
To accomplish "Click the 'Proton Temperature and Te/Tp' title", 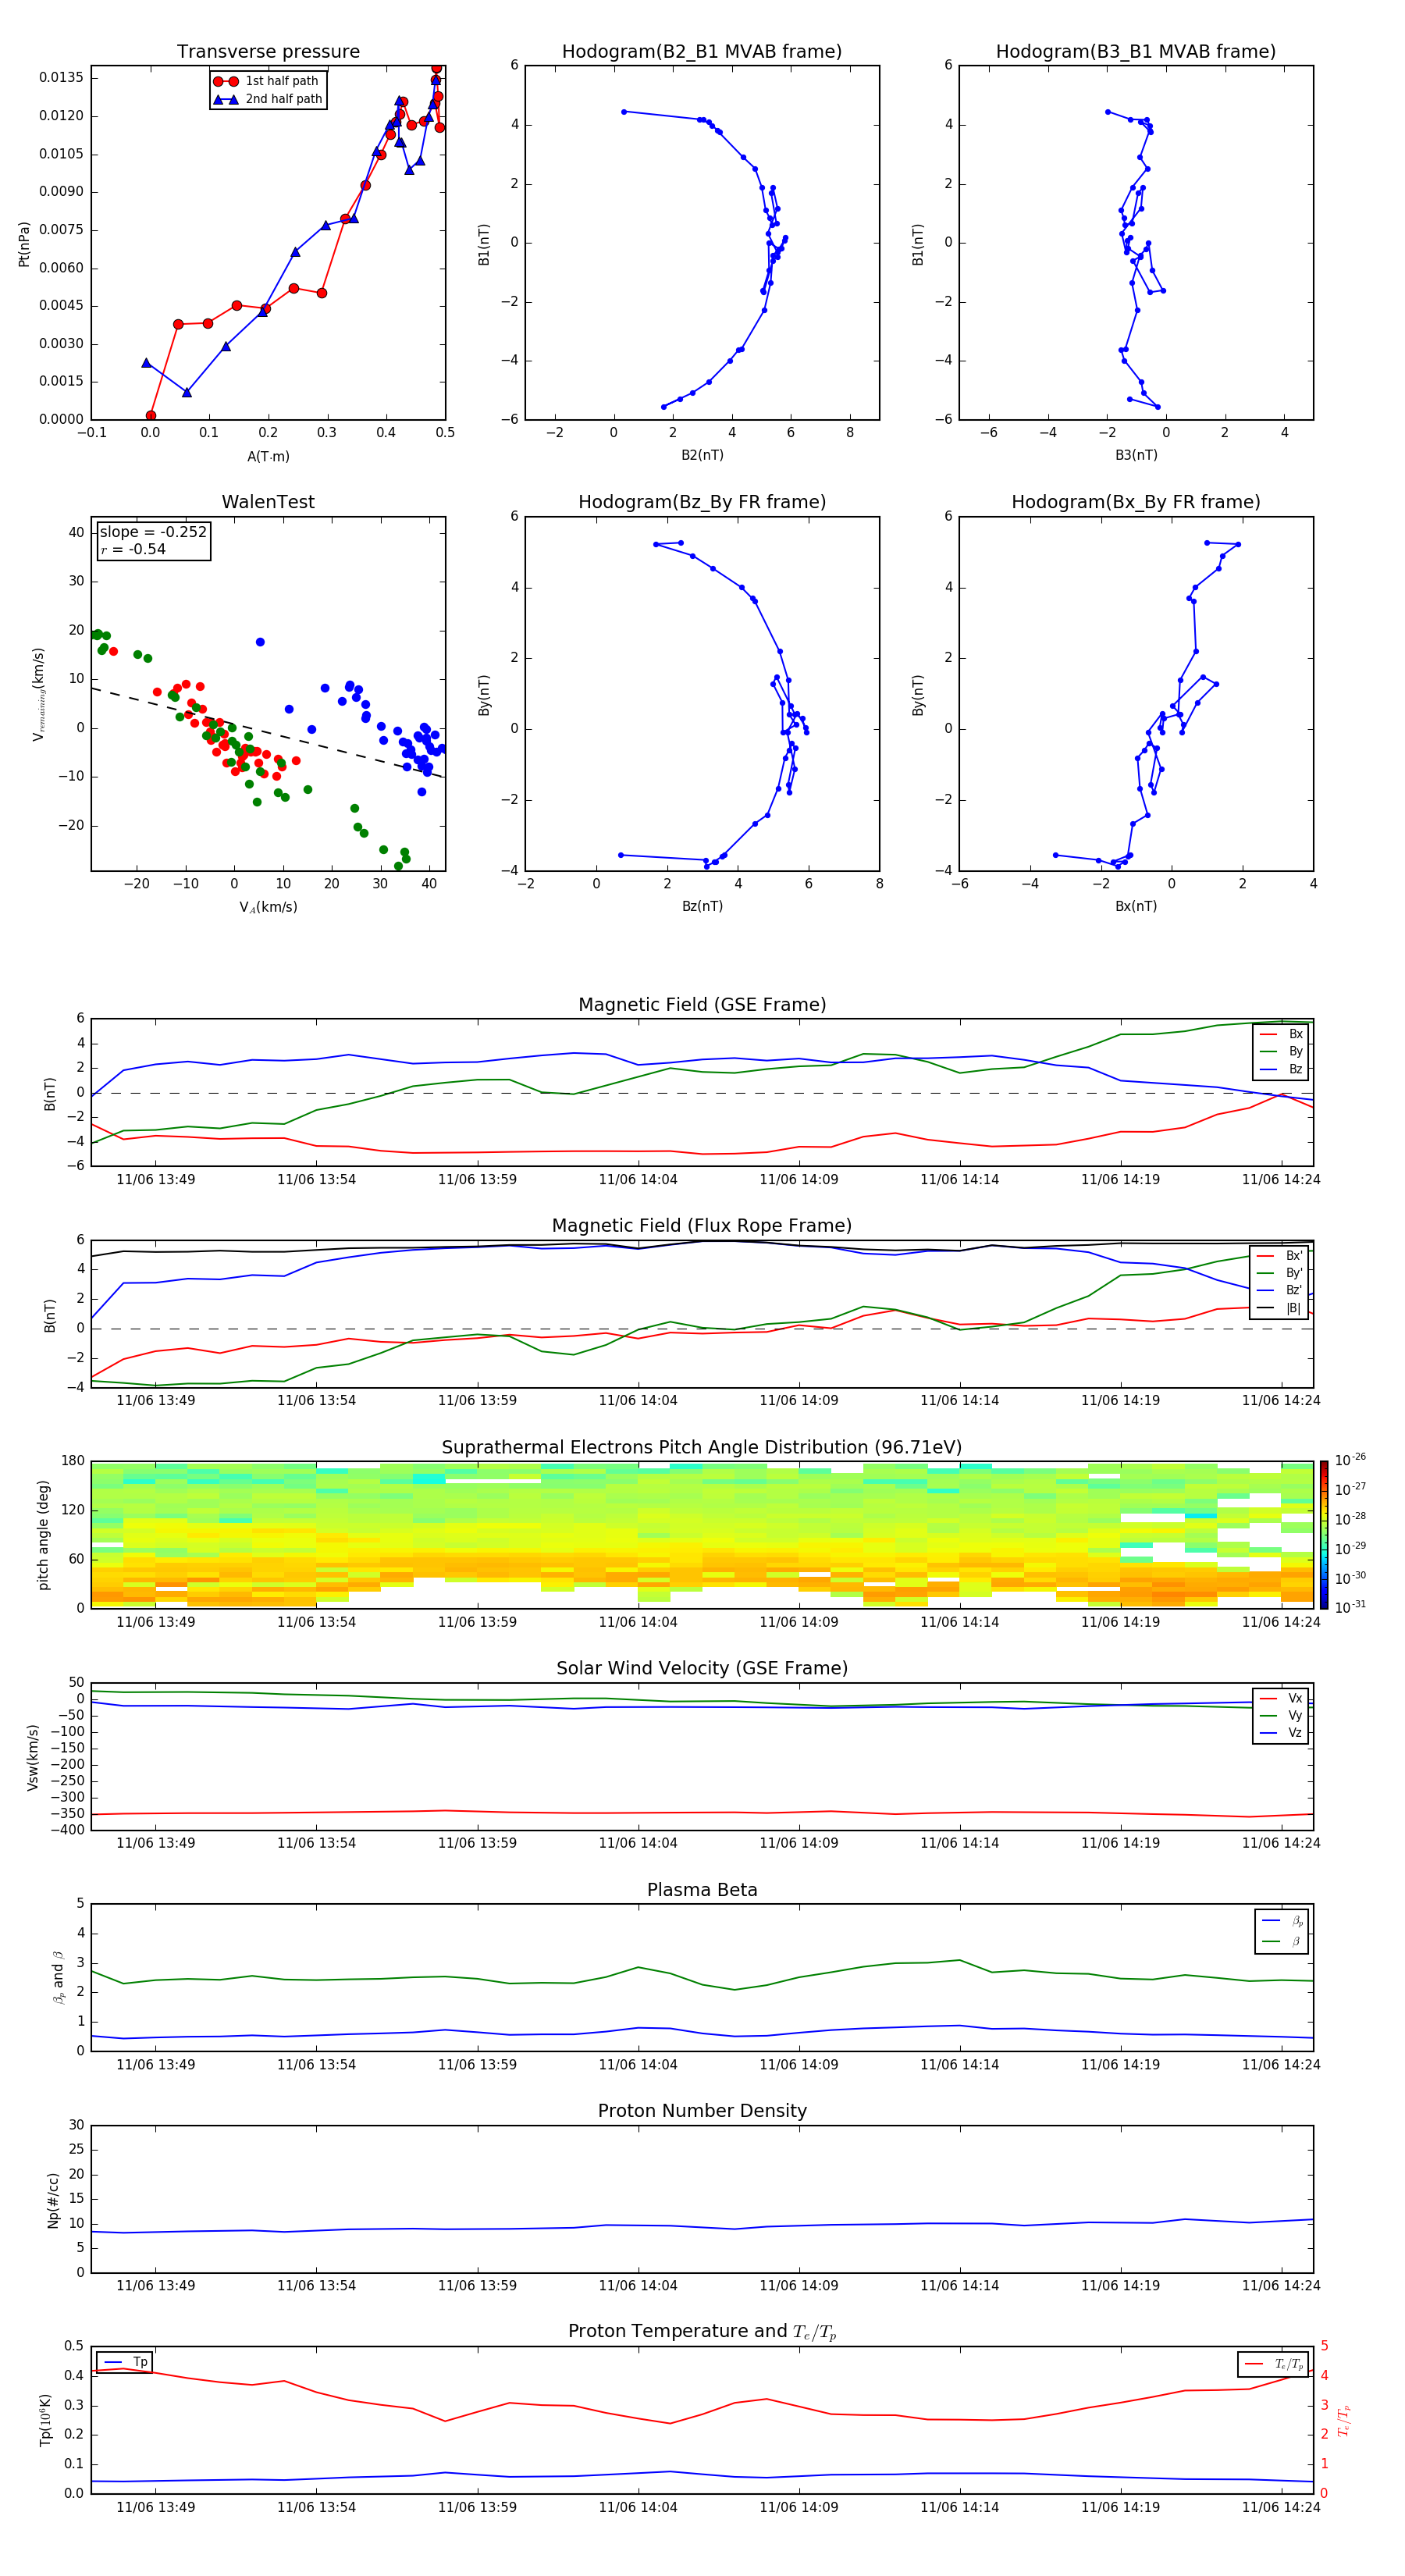I will [x=702, y=2332].
